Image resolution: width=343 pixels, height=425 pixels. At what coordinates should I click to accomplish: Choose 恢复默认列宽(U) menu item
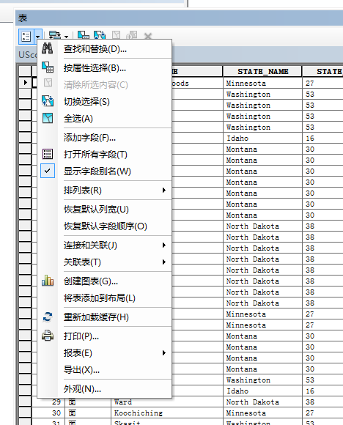[x=104, y=210]
